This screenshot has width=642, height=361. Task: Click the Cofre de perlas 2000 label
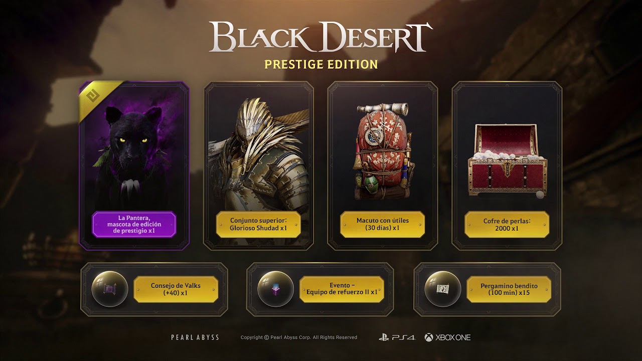[507, 224]
